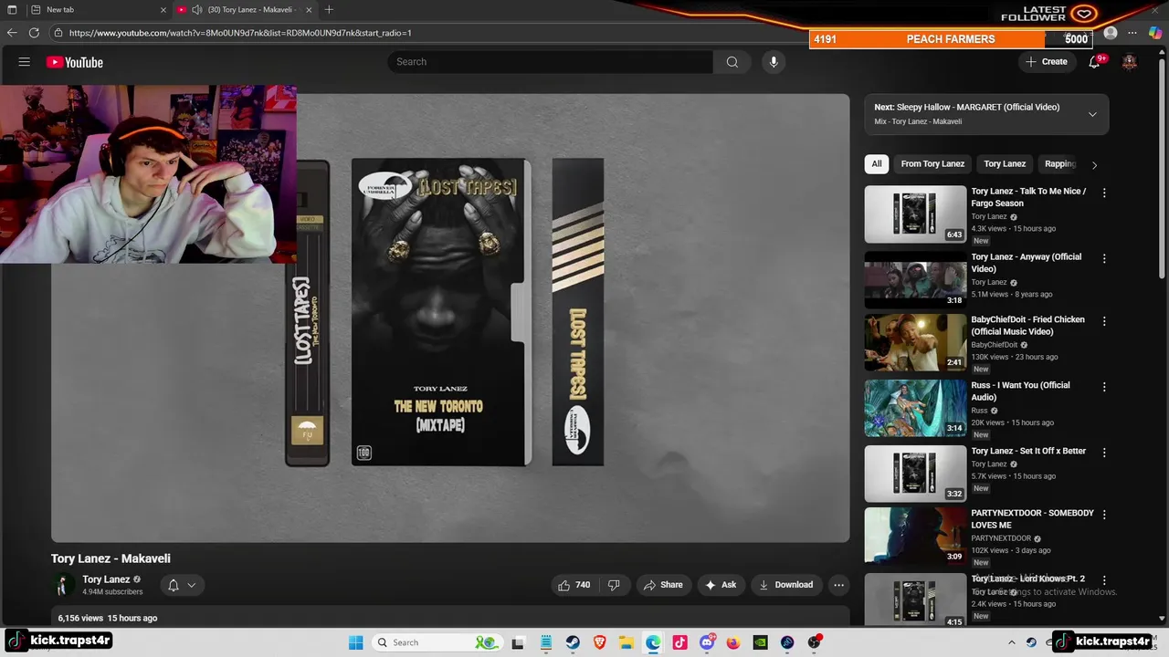
Task: Open the YouTube guide hamburger menu
Action: point(25,62)
